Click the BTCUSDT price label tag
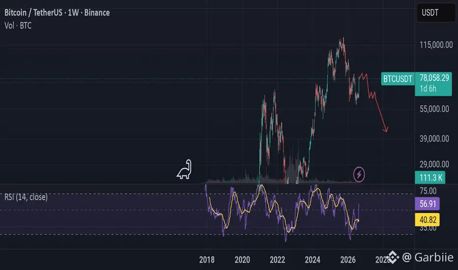The height and width of the screenshot is (270, 458). [x=398, y=79]
